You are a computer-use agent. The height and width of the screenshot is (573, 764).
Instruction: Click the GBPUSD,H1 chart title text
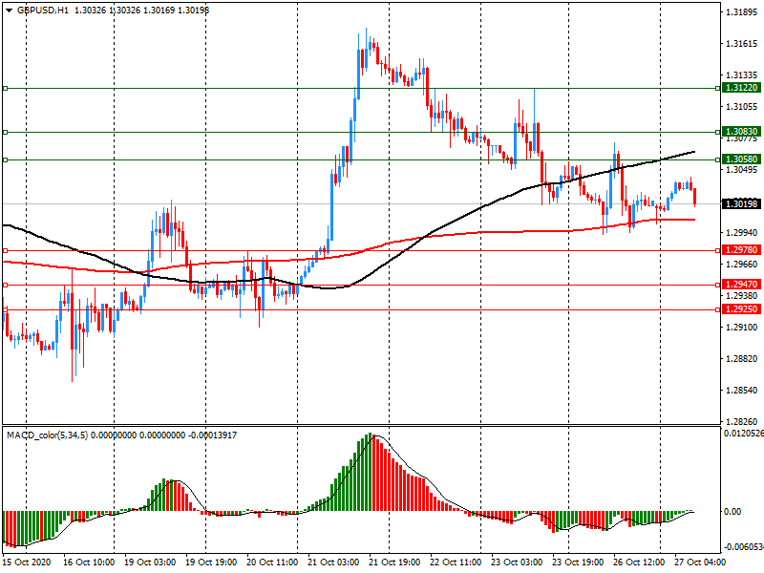(x=42, y=9)
